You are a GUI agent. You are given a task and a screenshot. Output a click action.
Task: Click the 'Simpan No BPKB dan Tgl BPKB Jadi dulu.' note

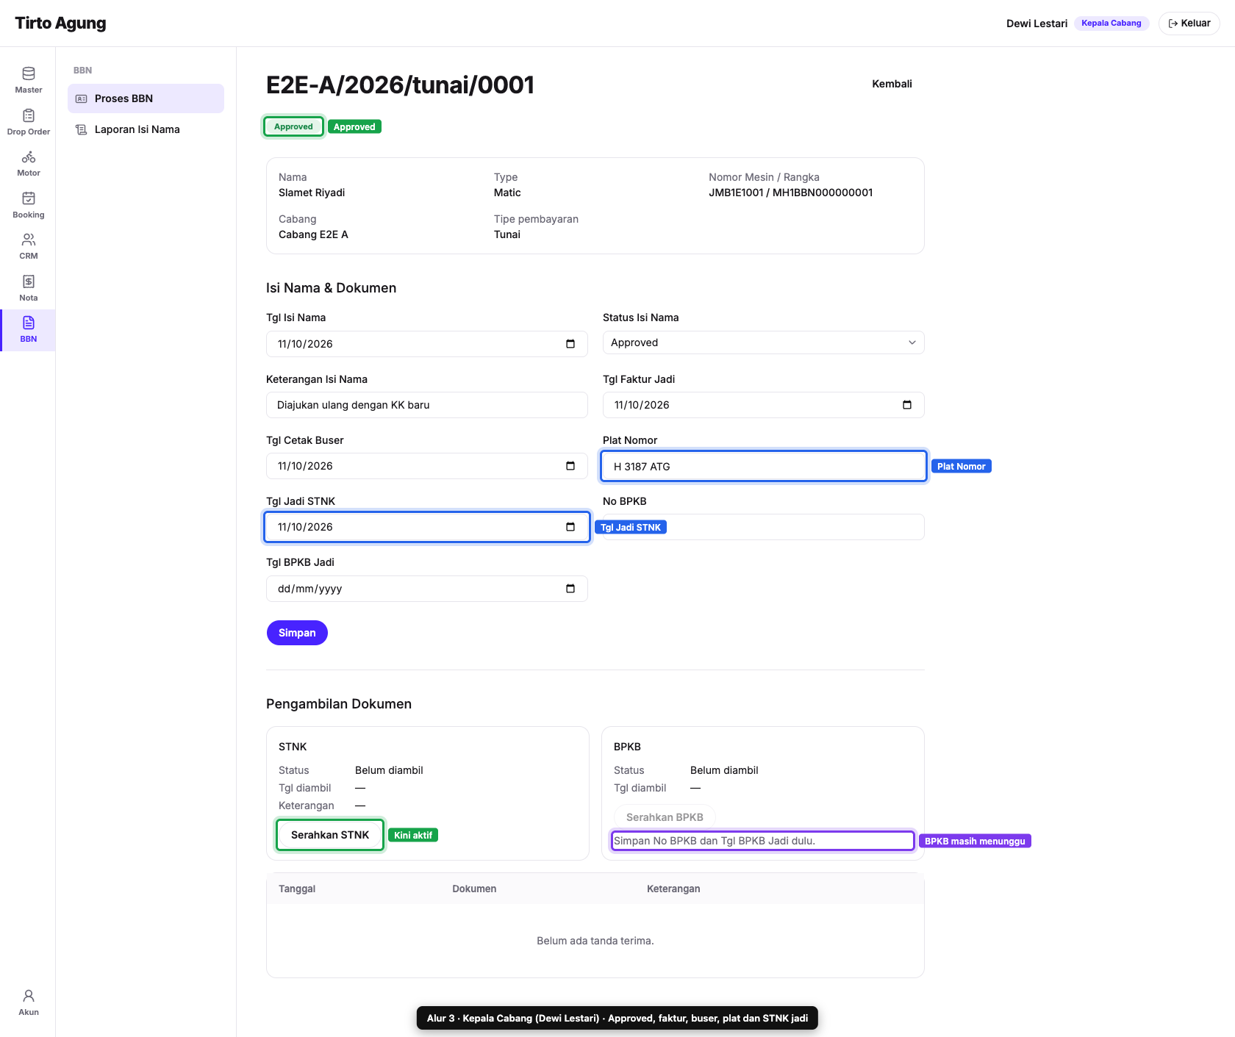[715, 841]
